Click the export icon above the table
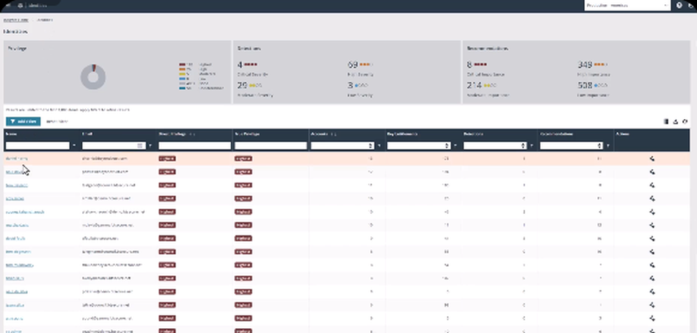Viewport: 697px width, 333px height. 675,121
